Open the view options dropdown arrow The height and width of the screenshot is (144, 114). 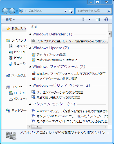click(x=90, y=19)
